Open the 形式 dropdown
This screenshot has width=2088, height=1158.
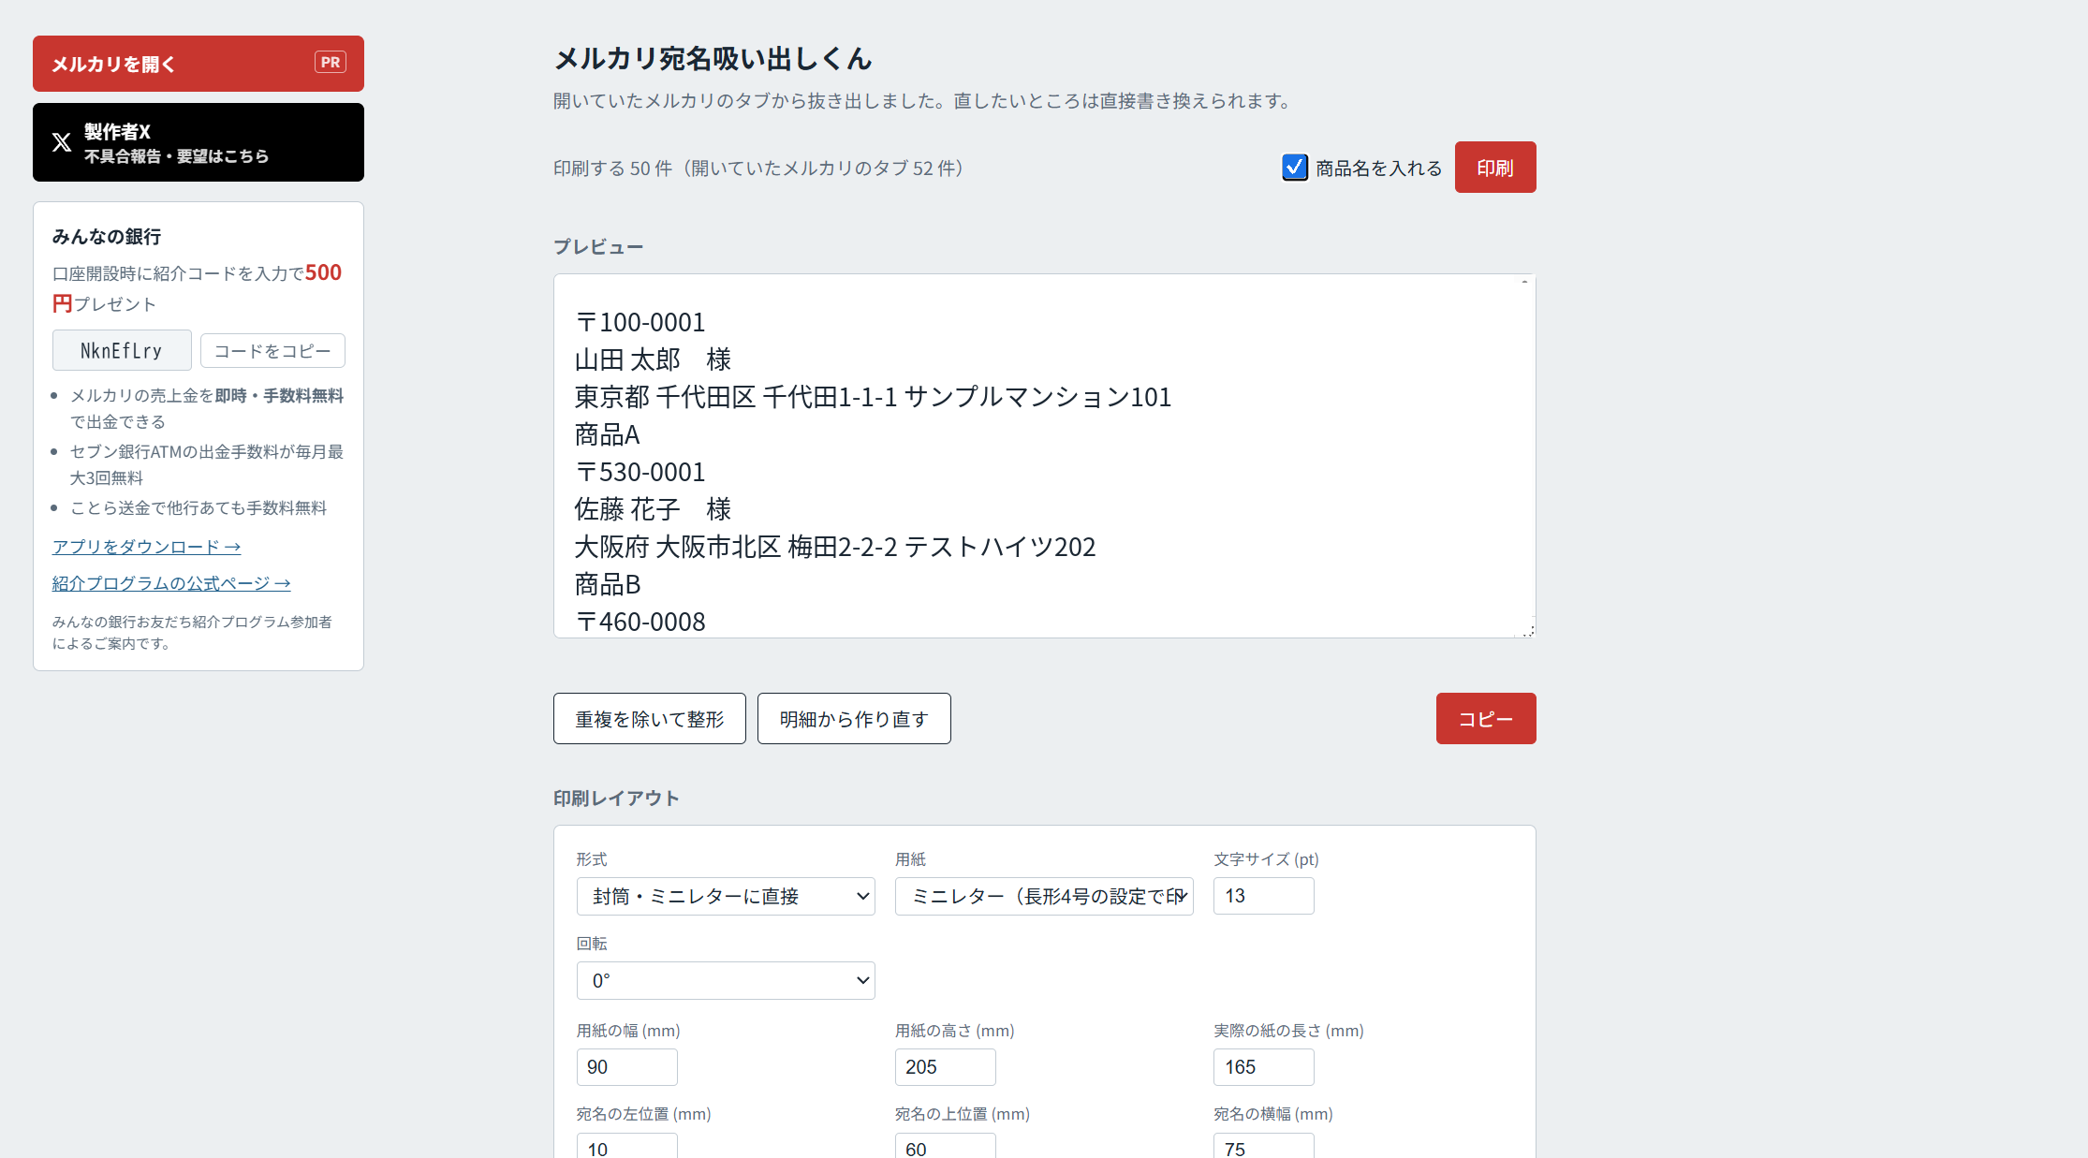tap(726, 897)
